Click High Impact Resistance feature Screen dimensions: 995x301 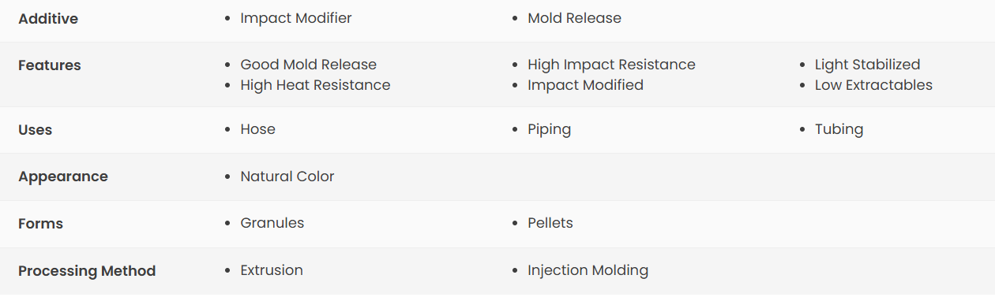coord(611,65)
